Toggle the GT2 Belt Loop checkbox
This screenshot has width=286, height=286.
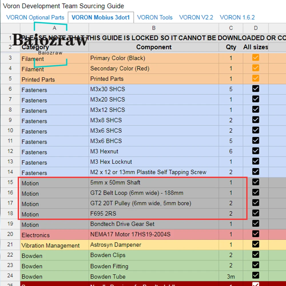pyautogui.click(x=255, y=192)
